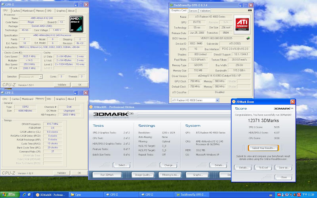The image size is (317, 198).
Task: Click the Core Speed value 3625.1 MHz
Action: pos(29,56)
